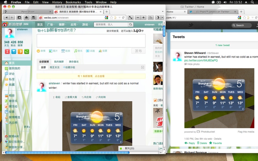Show the 1 new tweet bar
The image size is (258, 161).
click(222, 45)
